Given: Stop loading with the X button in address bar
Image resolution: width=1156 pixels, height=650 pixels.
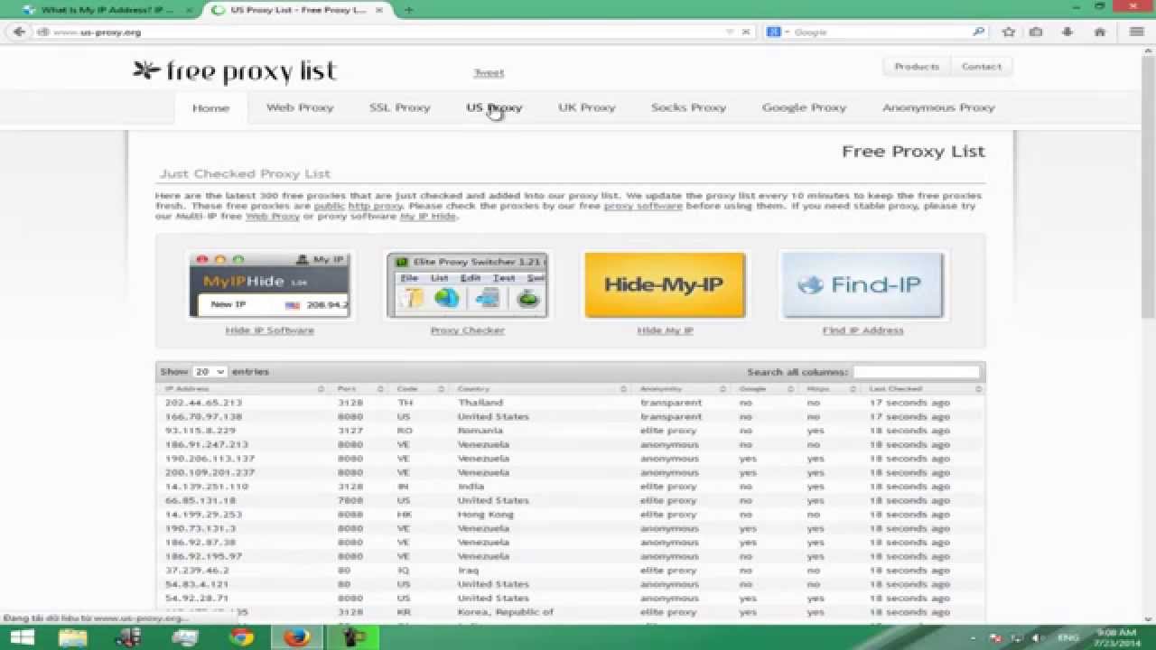Looking at the screenshot, I should click(x=746, y=32).
